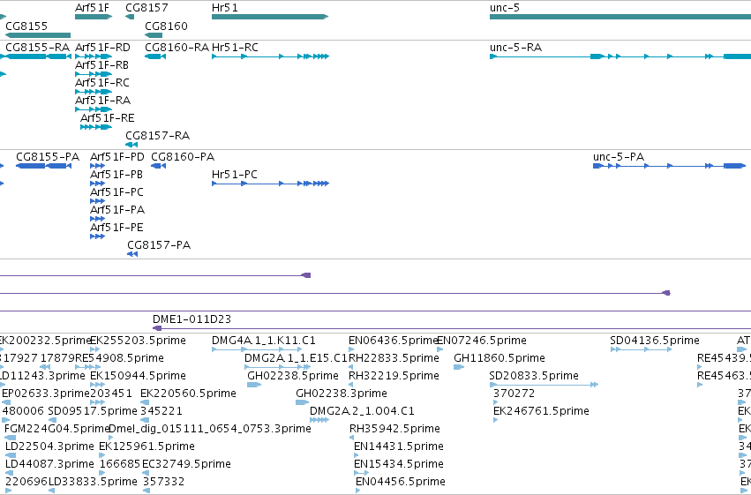Click the CG8157 gene label
The image size is (751, 495).
[146, 8]
